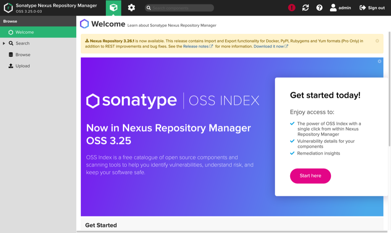Open Browse mode cube icon
Screen dimensions: 391x233
tap(113, 8)
